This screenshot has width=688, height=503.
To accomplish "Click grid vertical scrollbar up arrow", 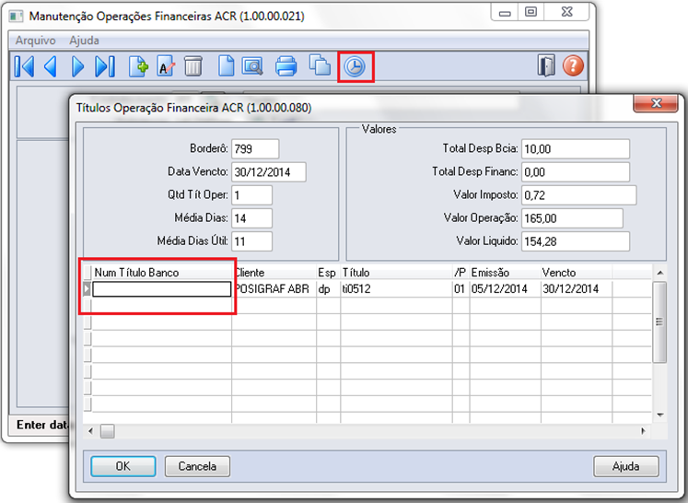I will (x=659, y=273).
